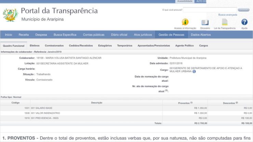Click the Araripina municipal coat of arms logo

coord(10,15)
